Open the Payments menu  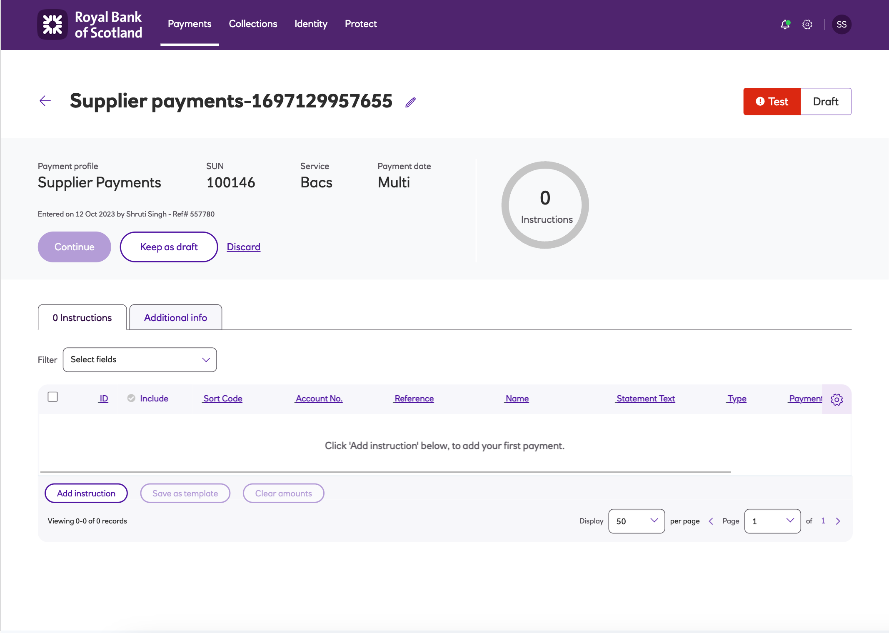point(190,24)
